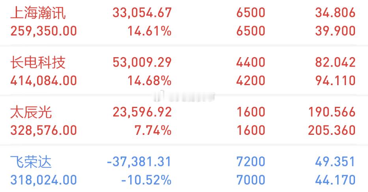Click the -10.52% loss percentage
Screen dimensions: 368x192
tap(146, 180)
